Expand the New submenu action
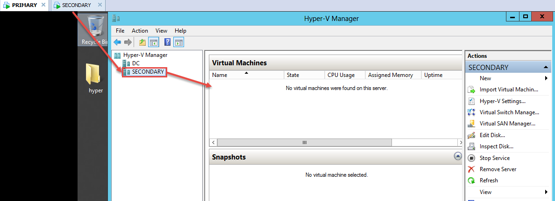The width and height of the screenshot is (555, 201). coord(509,78)
